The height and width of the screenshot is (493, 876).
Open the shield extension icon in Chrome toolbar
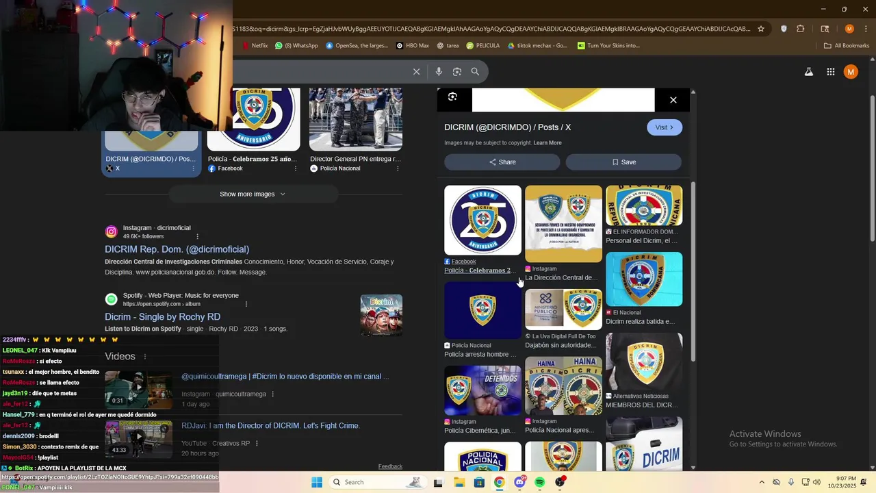click(x=784, y=29)
